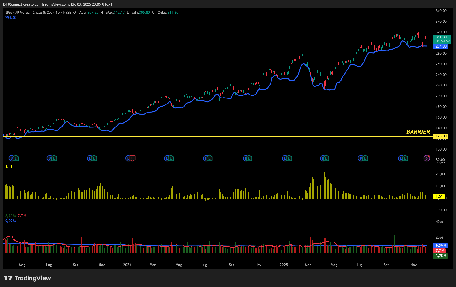This screenshot has width=456, height=287.
Task: Click the blue 9,29 M volume axis label
Action: [x=441, y=246]
